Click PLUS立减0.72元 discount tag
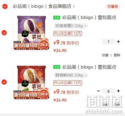The image size is (125, 116). (68, 83)
